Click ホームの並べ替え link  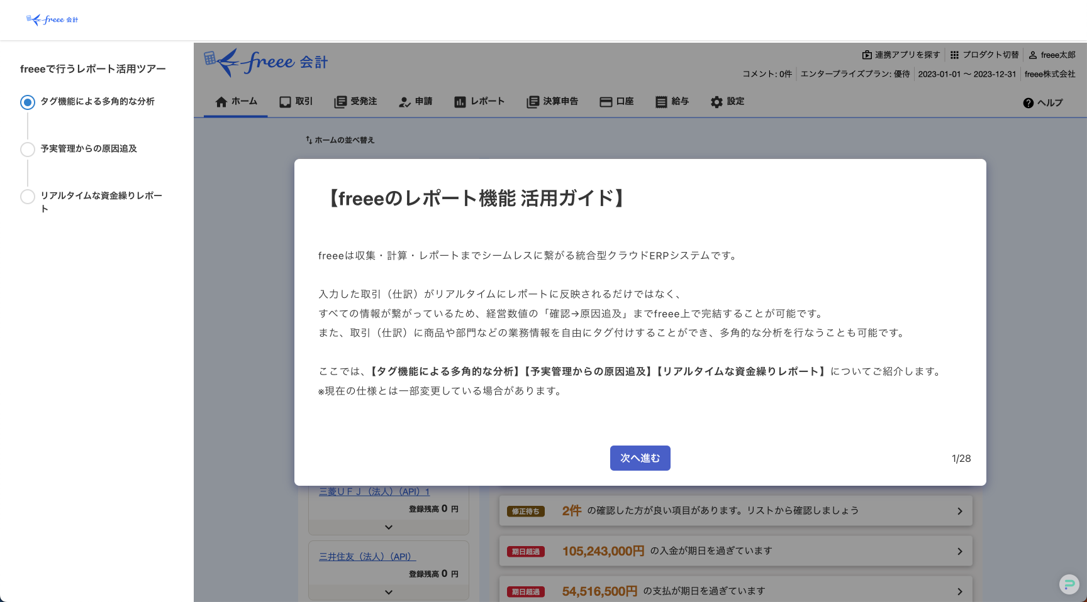340,140
